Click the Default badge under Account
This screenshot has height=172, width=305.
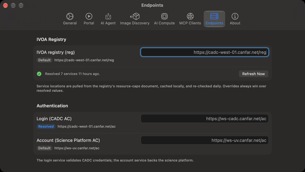coord(44,148)
